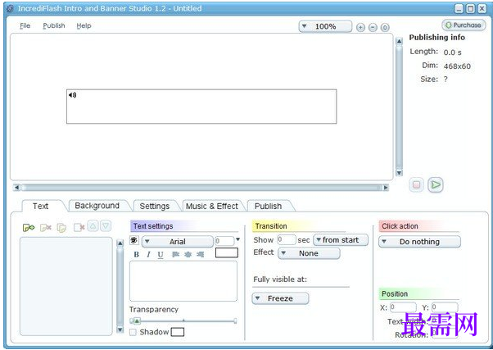The image size is (493, 350).
Task: Click canvas horizontal scrollbar right arrow
Action: pyautogui.click(x=386, y=188)
